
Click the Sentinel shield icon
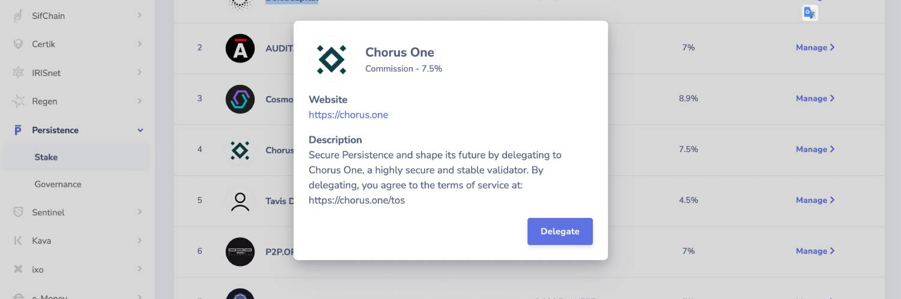tap(18, 212)
